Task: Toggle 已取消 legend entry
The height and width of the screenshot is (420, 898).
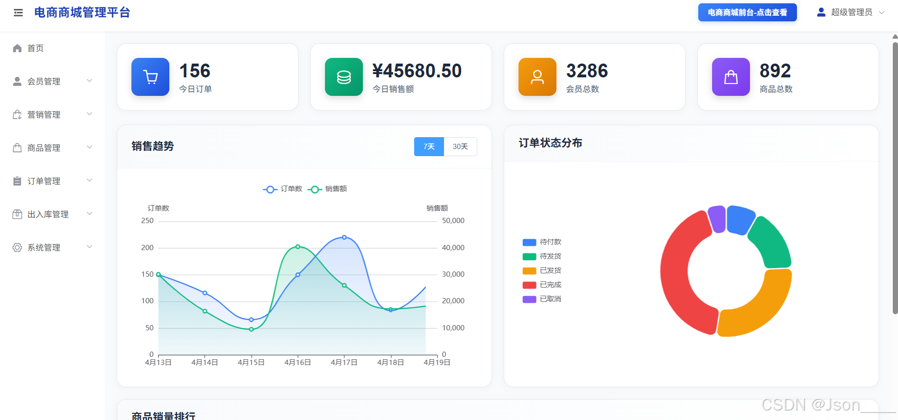Action: click(x=542, y=299)
